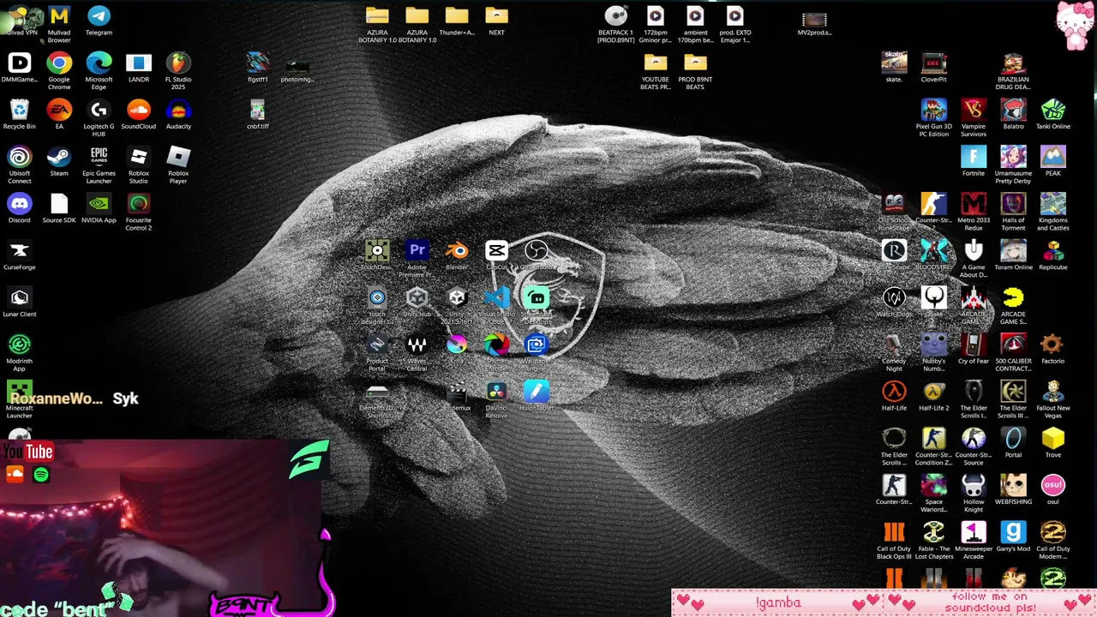
Task: Open Factorio gear icon
Action: [1053, 344]
